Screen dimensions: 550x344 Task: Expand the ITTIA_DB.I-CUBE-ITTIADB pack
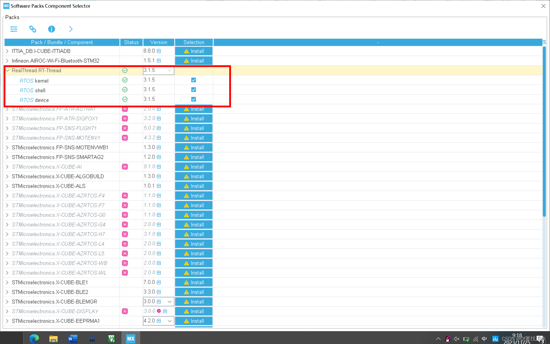tap(7, 51)
